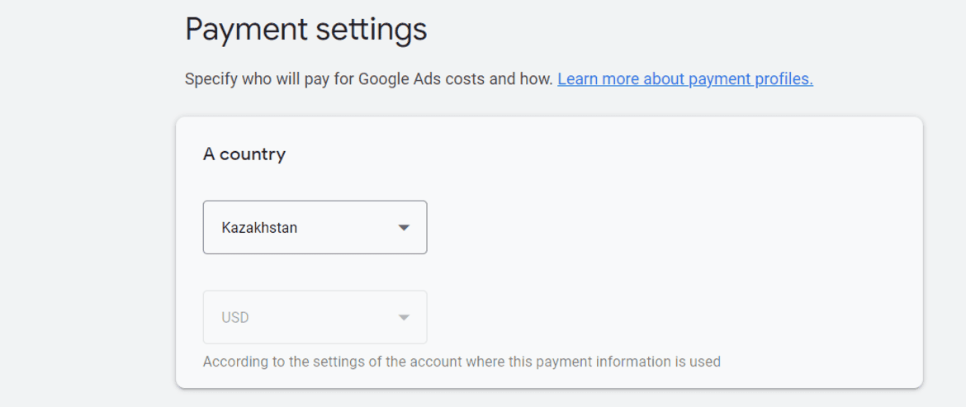Click the 'Specify who will pay' description
The height and width of the screenshot is (407, 966).
368,79
